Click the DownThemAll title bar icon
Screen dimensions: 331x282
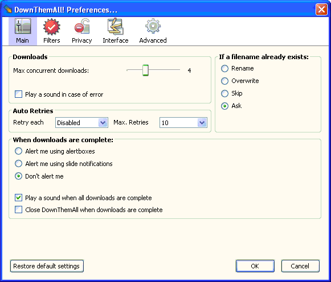click(x=8, y=9)
